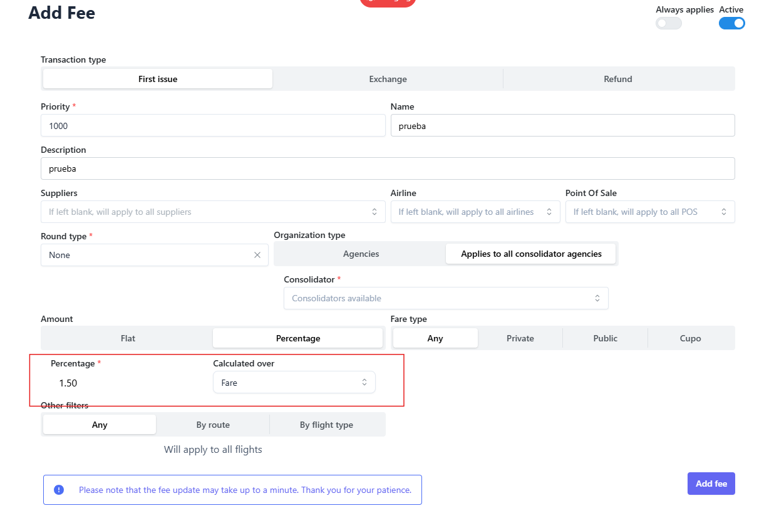This screenshot has height=523, width=774.
Task: Click the info icon in the notice banner
Action: [59, 490]
